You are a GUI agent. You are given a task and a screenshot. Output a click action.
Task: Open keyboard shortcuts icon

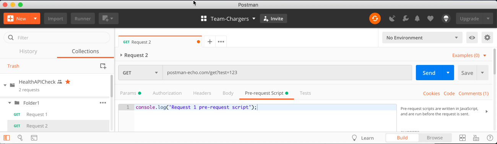pyautogui.click(x=476, y=138)
